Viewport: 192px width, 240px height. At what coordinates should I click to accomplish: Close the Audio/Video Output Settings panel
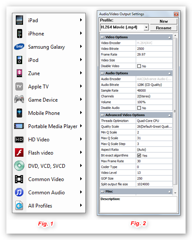point(176,14)
